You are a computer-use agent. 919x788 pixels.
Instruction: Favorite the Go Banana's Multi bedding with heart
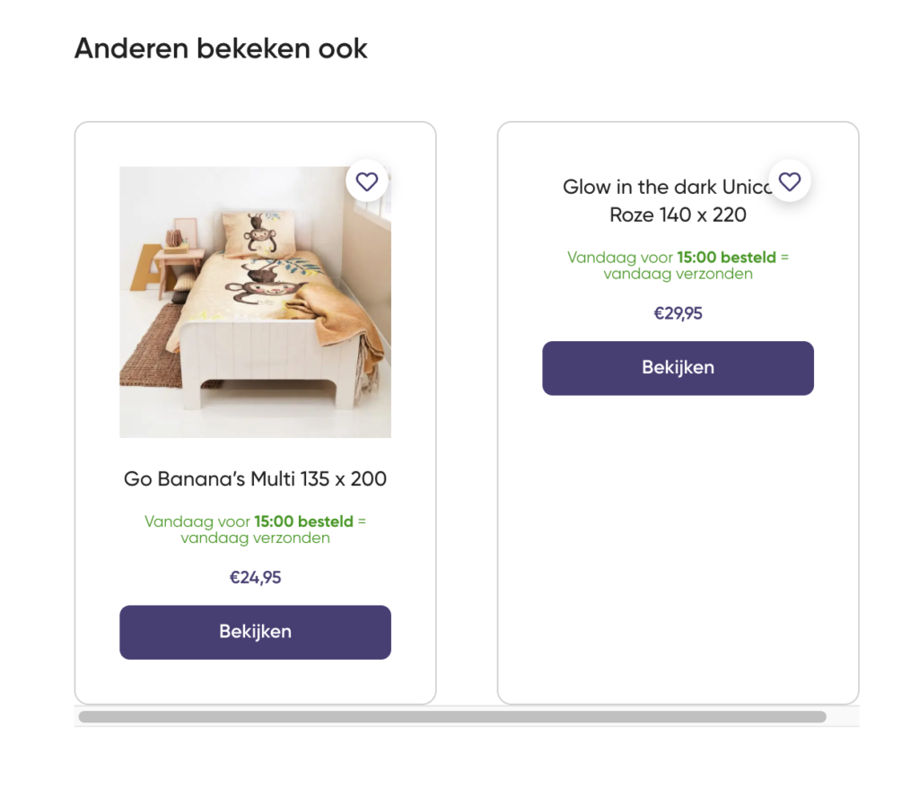pyautogui.click(x=367, y=182)
